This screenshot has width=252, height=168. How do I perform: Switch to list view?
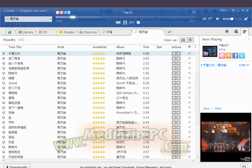pyautogui.click(x=190, y=40)
